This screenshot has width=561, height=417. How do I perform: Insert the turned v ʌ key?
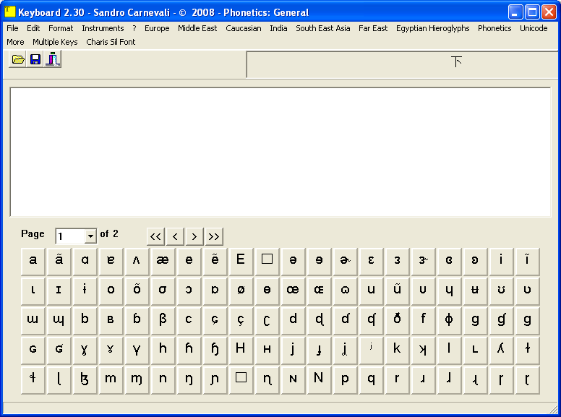137,262
